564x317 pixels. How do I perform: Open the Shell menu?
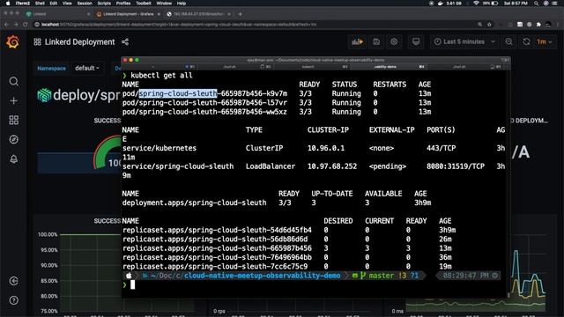point(40,4)
